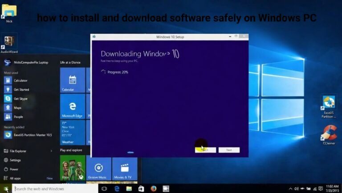Minimize the Windows 10 Setup window

(x=230, y=36)
